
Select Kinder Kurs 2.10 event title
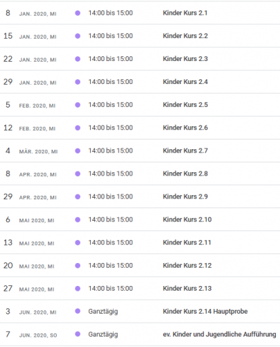tap(187, 219)
